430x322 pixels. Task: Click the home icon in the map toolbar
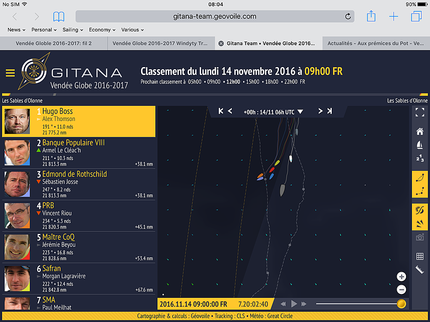click(420, 131)
